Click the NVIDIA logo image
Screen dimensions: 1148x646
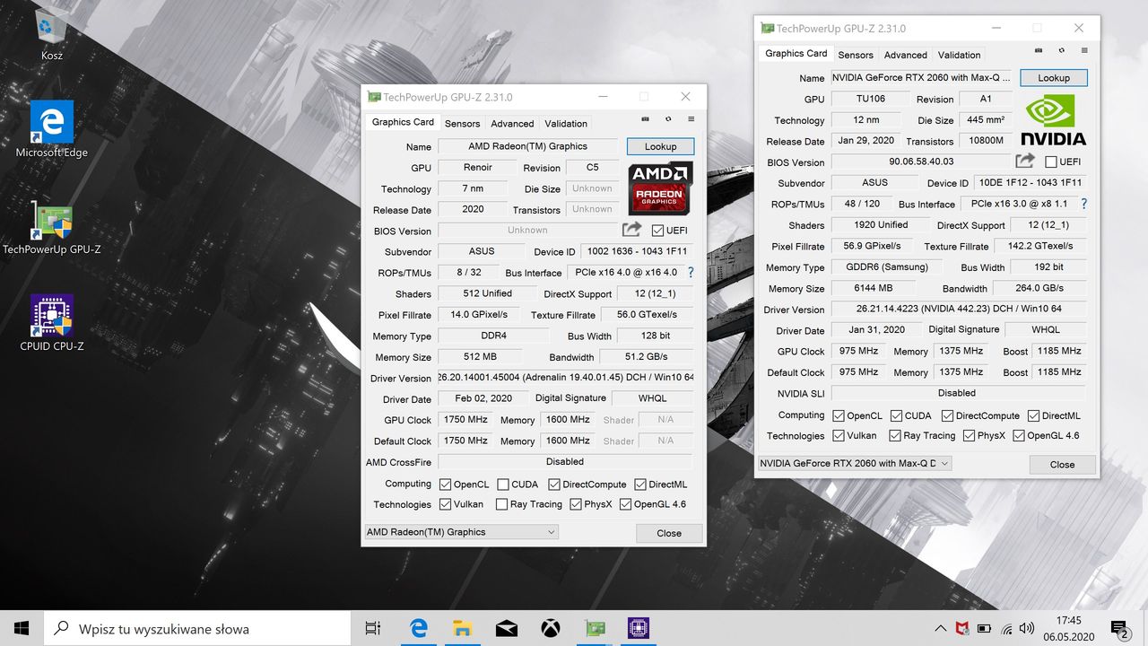point(1053,119)
